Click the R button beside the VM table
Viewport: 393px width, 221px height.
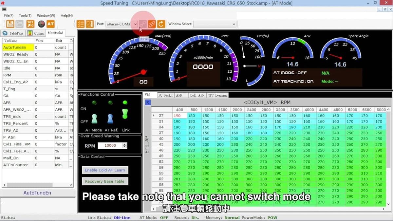[x=148, y=102]
